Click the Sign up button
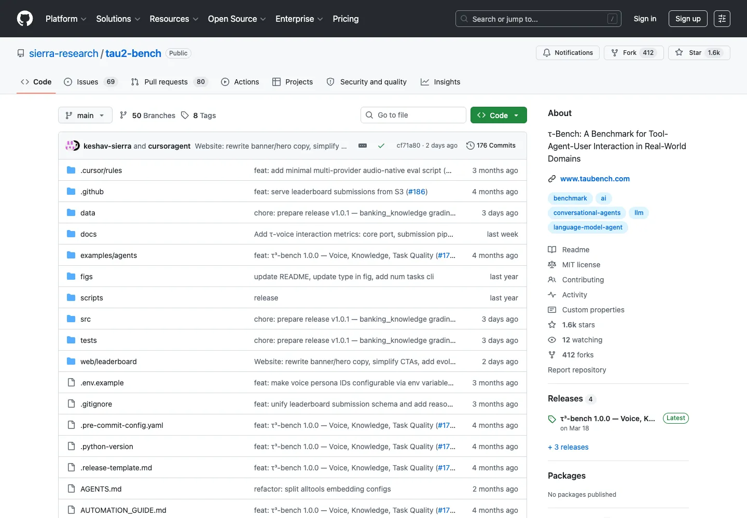This screenshot has width=747, height=518. pos(688,19)
